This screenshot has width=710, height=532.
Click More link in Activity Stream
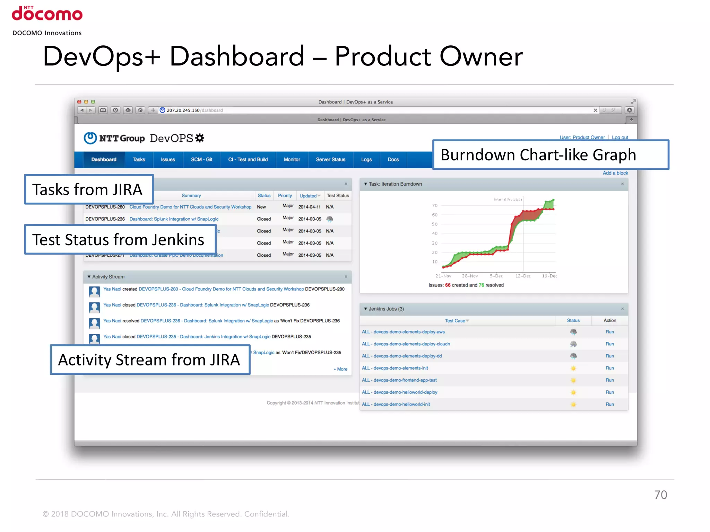(x=340, y=369)
